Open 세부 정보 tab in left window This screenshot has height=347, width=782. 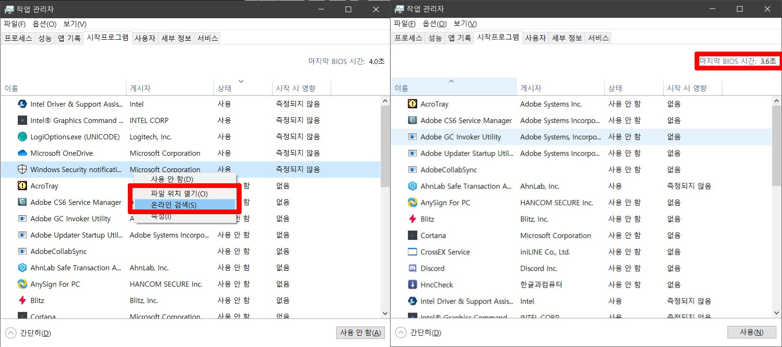176,38
